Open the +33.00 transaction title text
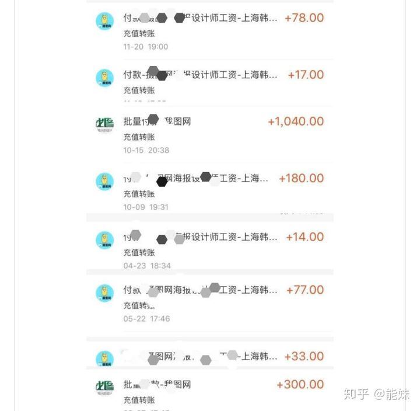 click(x=200, y=357)
